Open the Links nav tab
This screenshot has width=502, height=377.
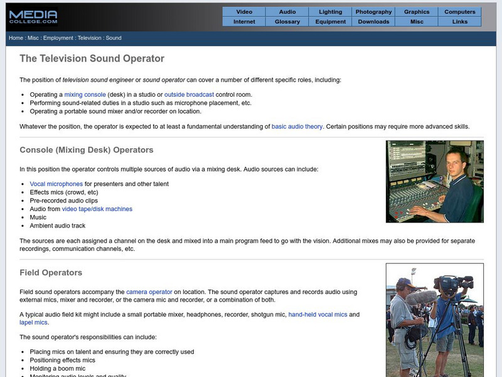click(x=460, y=22)
